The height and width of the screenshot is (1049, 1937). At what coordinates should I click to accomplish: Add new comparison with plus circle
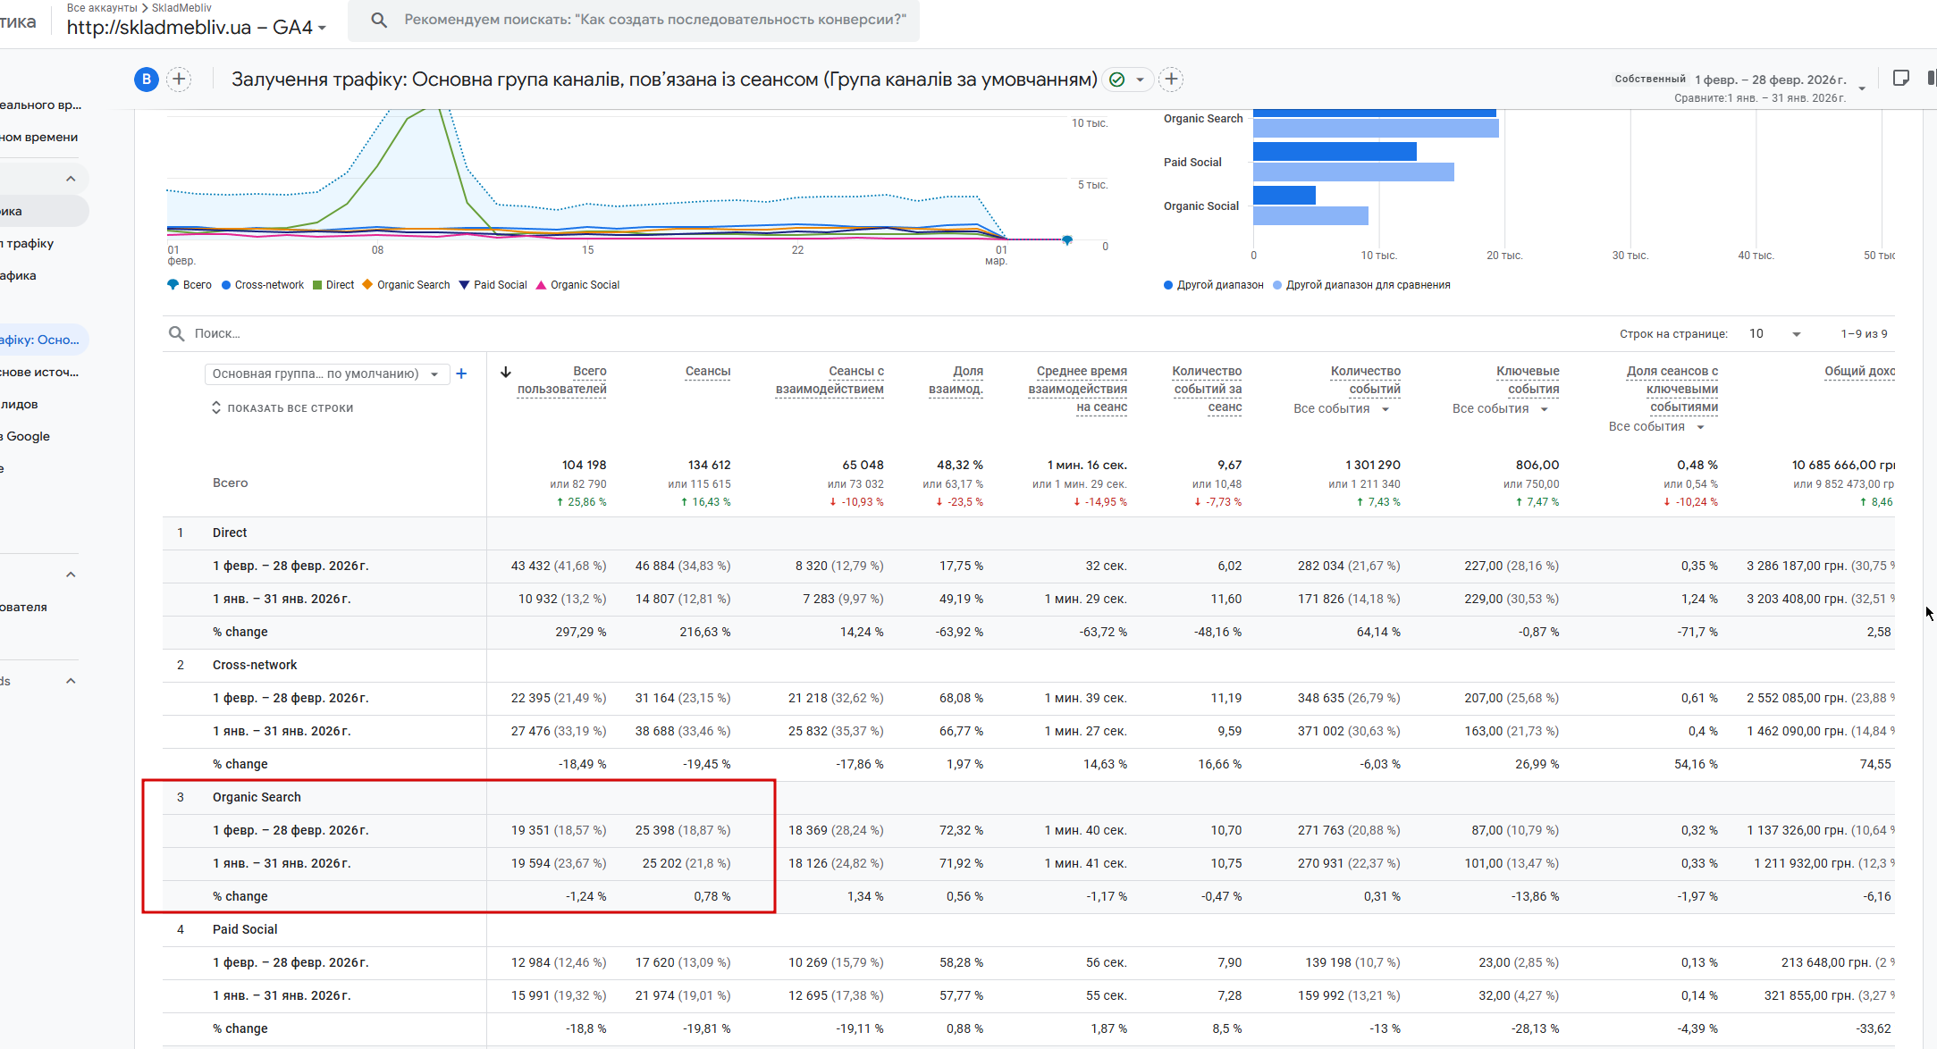(x=179, y=80)
